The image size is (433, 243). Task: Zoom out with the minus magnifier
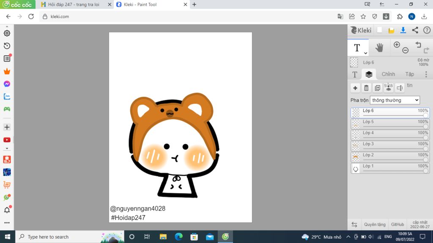pos(406,50)
